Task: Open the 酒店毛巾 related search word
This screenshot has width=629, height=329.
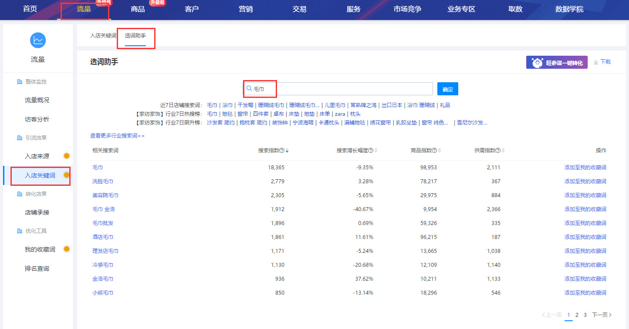Action: pyautogui.click(x=103, y=237)
